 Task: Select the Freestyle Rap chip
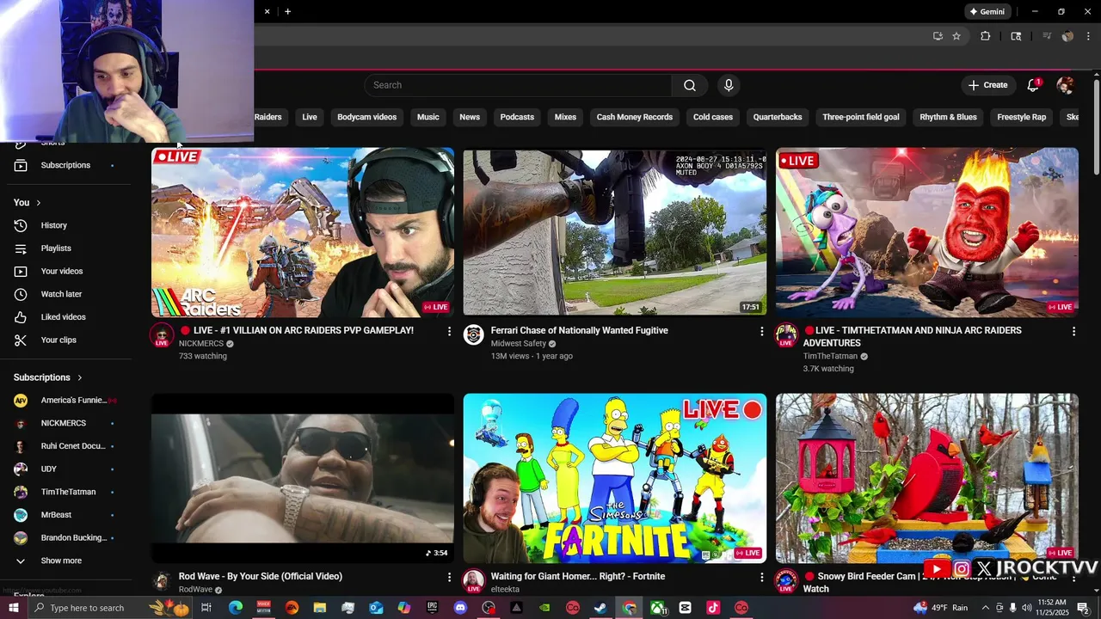pos(1022,117)
